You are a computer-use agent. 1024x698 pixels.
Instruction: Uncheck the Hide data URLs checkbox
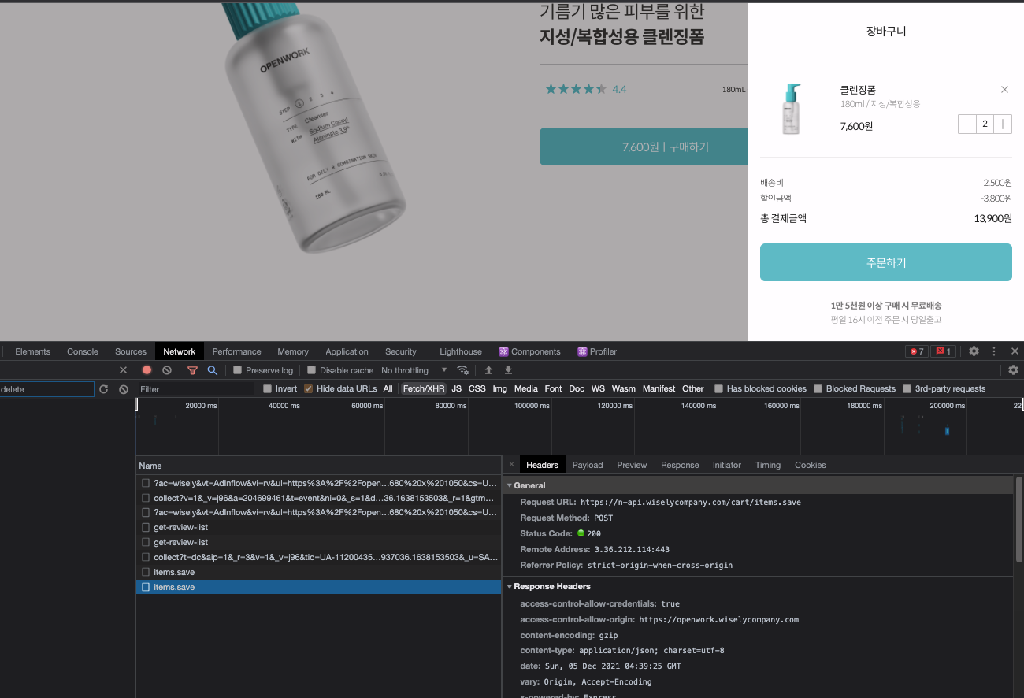(309, 389)
